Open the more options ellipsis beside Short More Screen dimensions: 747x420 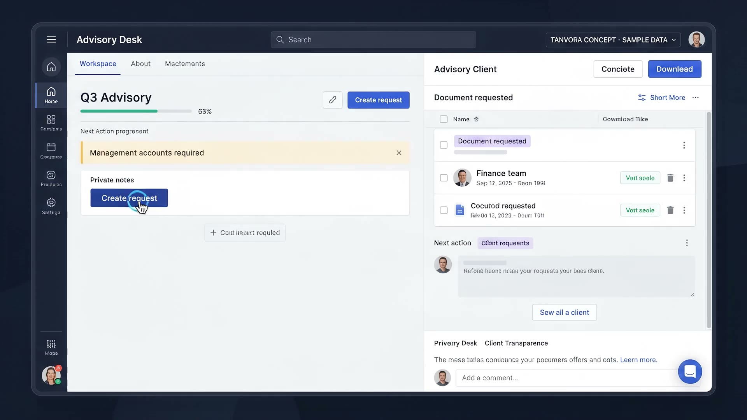696,98
